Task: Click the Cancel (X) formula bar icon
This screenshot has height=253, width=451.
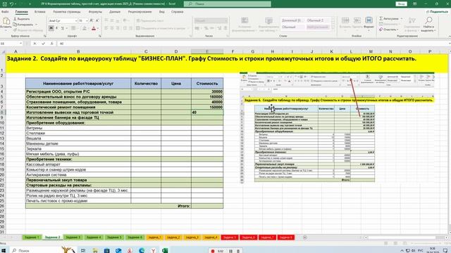Action: [x=35, y=44]
